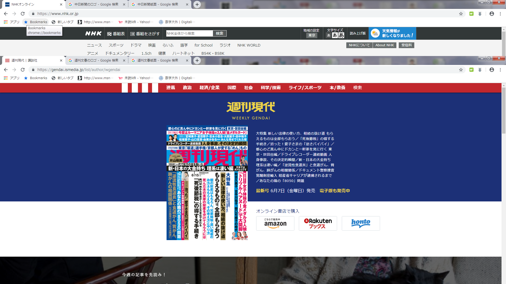Click the striped Gendai site logo
This screenshot has width=506, height=284.
140,88
